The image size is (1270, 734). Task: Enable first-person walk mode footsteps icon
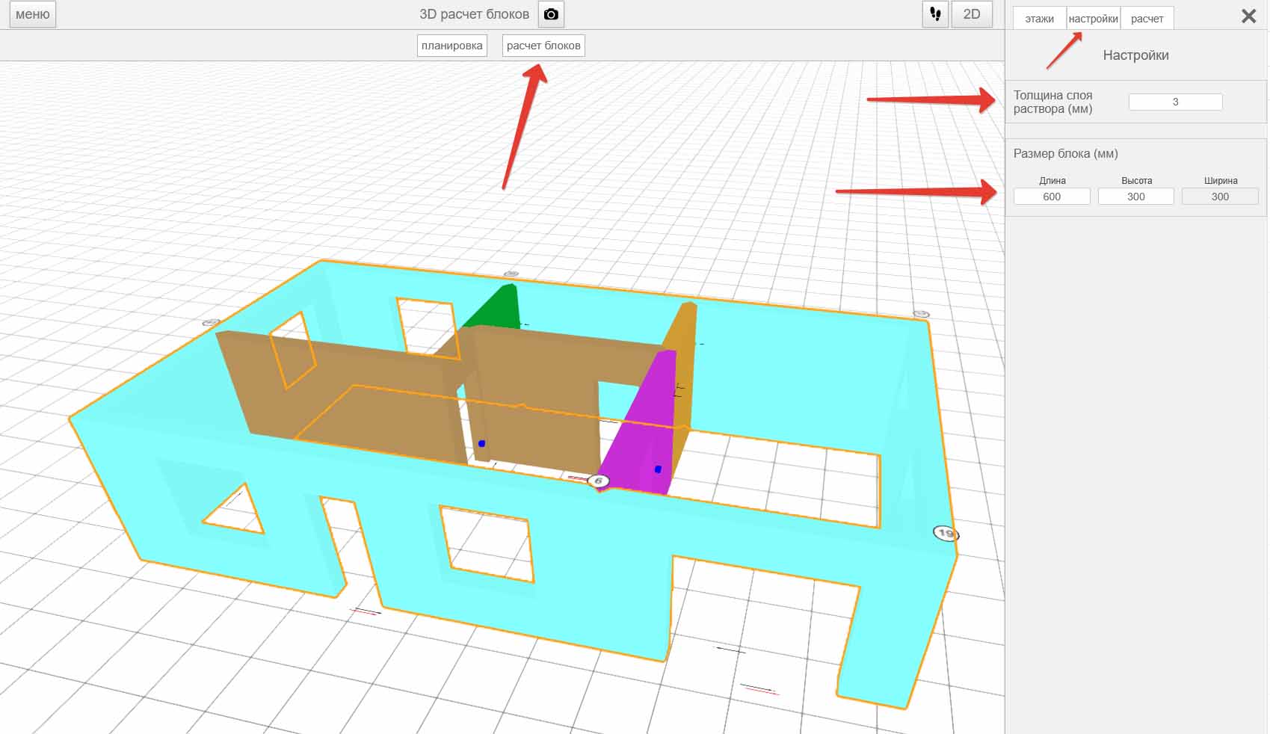pos(935,14)
